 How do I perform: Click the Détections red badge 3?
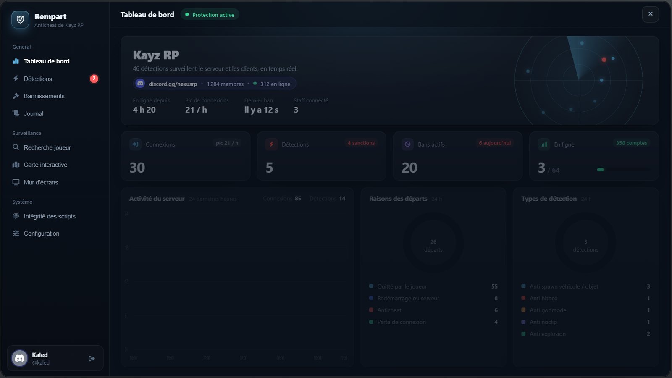pyautogui.click(x=94, y=79)
